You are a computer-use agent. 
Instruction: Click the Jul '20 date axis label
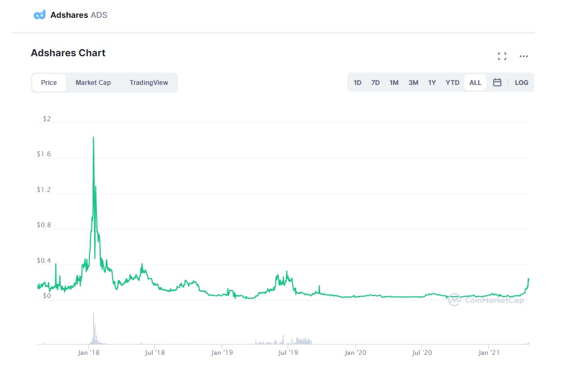click(x=422, y=352)
